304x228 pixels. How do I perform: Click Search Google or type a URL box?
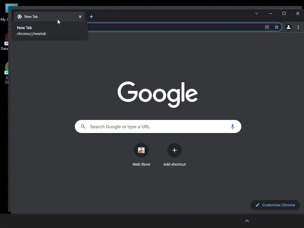pyautogui.click(x=158, y=126)
